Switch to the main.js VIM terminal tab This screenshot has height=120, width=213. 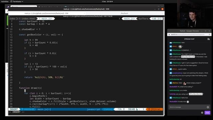[46, 13]
